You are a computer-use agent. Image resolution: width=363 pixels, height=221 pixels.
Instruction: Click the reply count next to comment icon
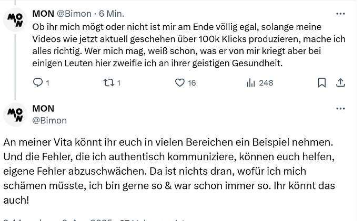point(47,83)
